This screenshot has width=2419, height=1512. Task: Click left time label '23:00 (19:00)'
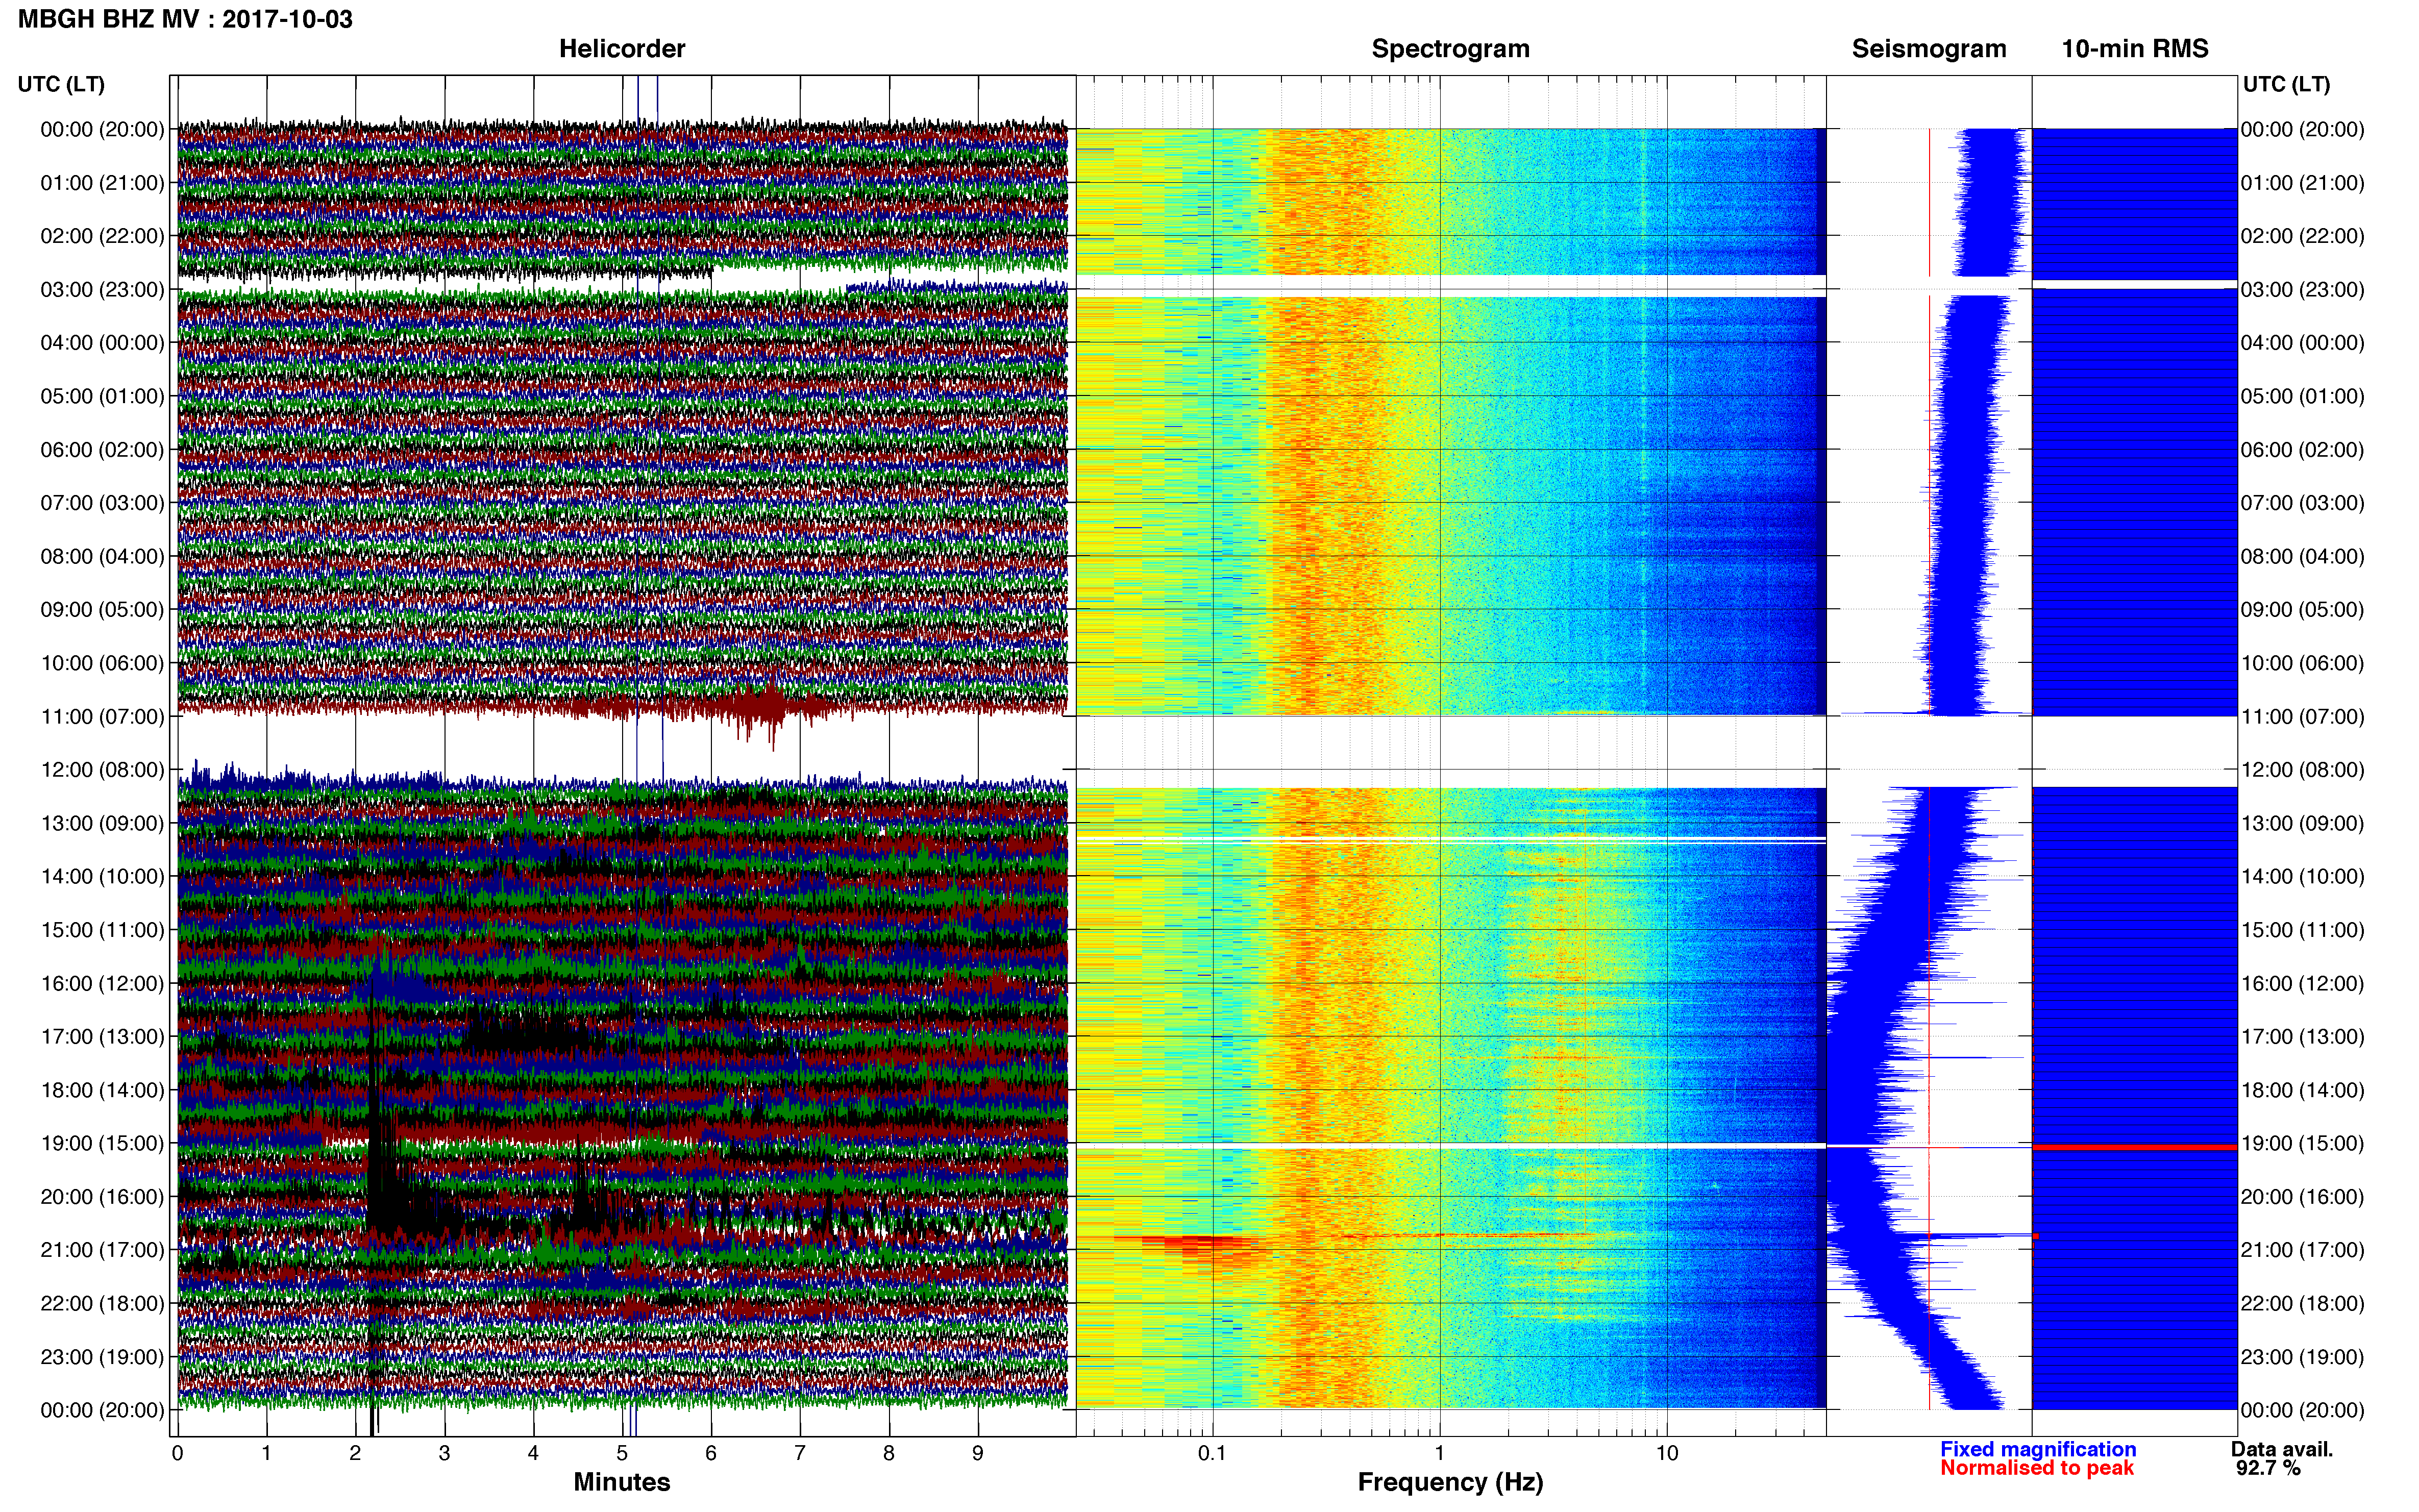click(102, 1357)
